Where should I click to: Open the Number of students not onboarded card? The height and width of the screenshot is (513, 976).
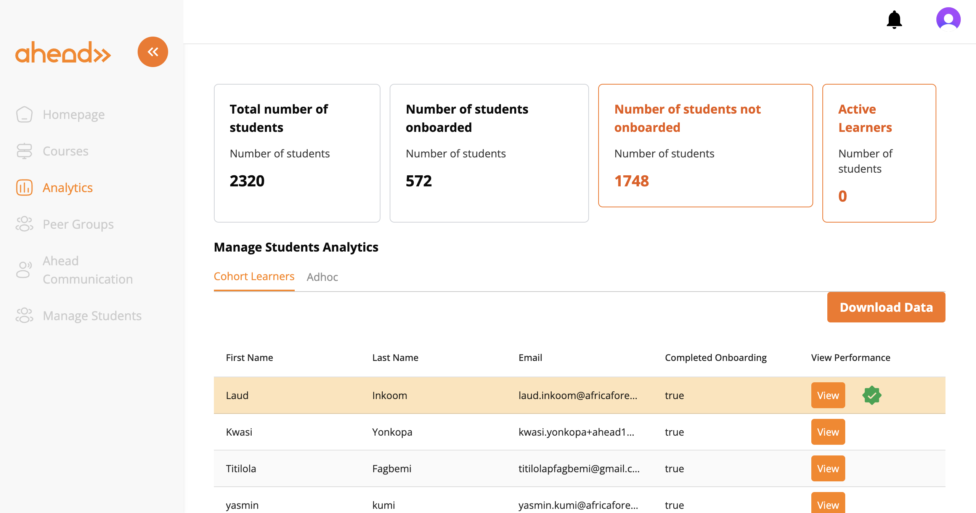pyautogui.click(x=705, y=147)
